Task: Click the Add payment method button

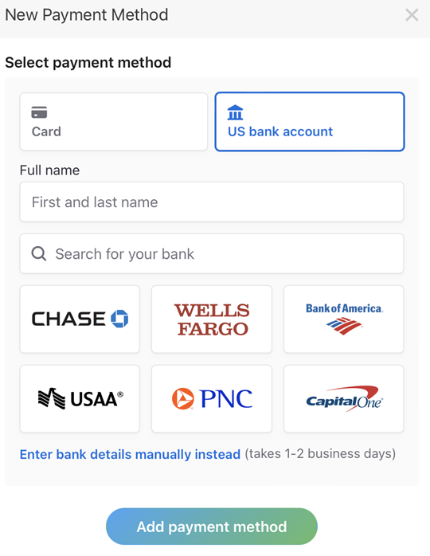Action: coord(212,527)
